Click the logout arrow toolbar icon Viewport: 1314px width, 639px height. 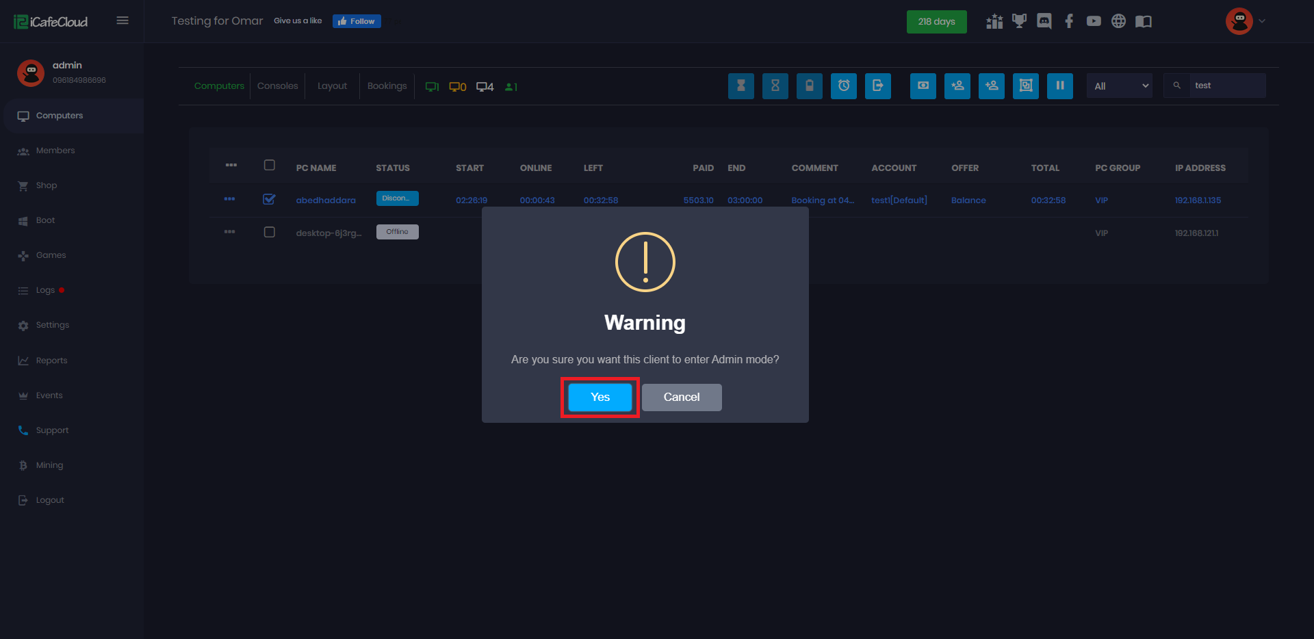[x=877, y=86]
